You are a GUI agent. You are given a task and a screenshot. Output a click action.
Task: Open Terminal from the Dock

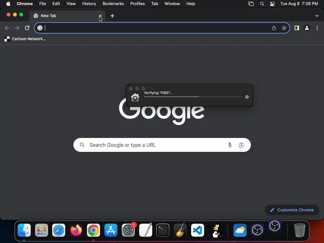(x=163, y=230)
